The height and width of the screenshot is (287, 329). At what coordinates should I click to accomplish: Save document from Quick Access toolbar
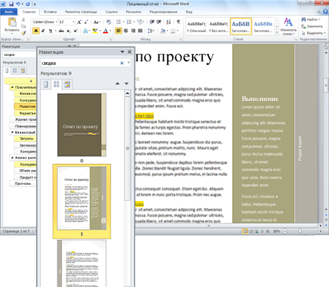11,4
